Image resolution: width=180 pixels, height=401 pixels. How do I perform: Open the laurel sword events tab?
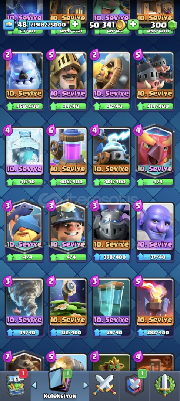(x=165, y=385)
